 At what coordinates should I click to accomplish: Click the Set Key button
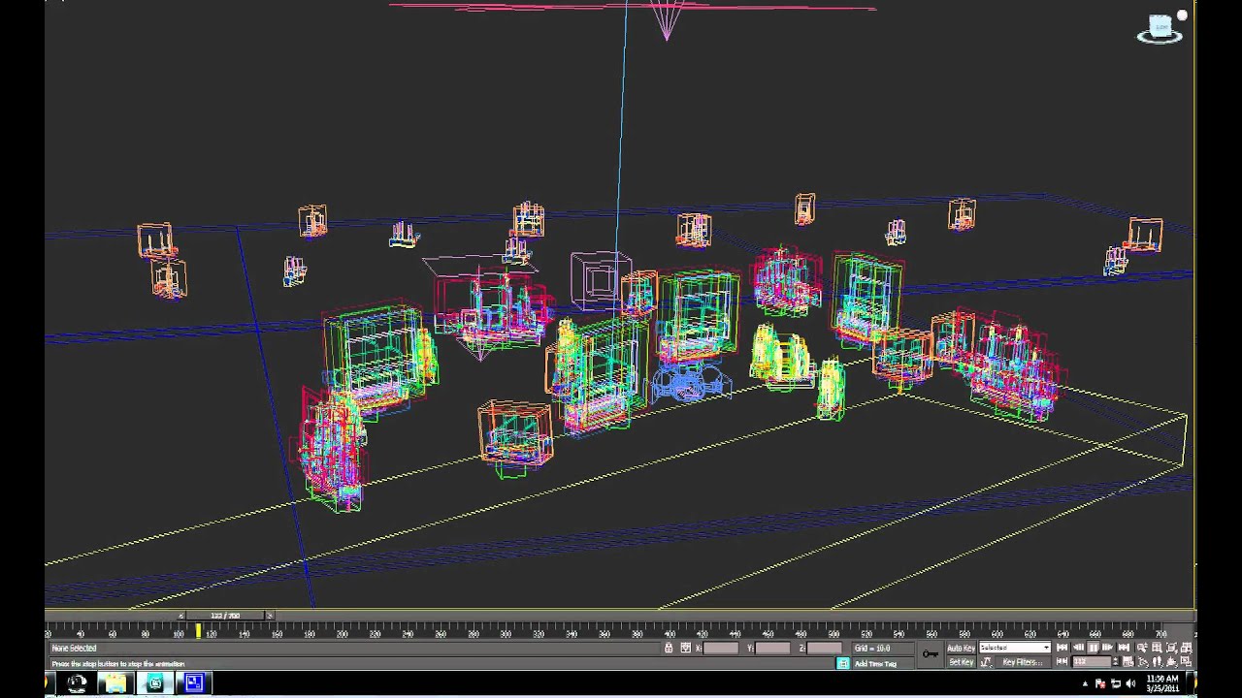point(962,662)
